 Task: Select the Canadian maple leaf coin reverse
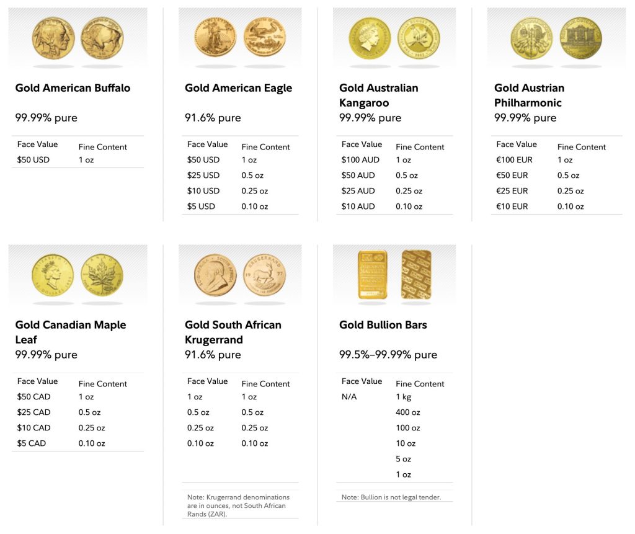coord(102,275)
